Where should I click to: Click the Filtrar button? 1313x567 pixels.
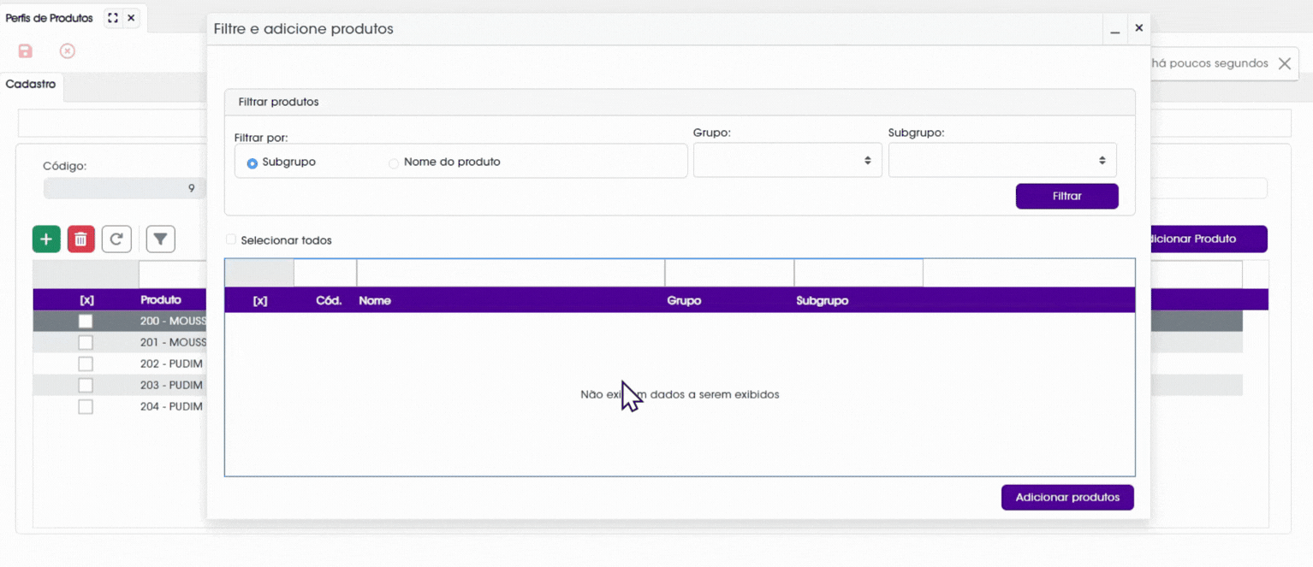(x=1066, y=196)
